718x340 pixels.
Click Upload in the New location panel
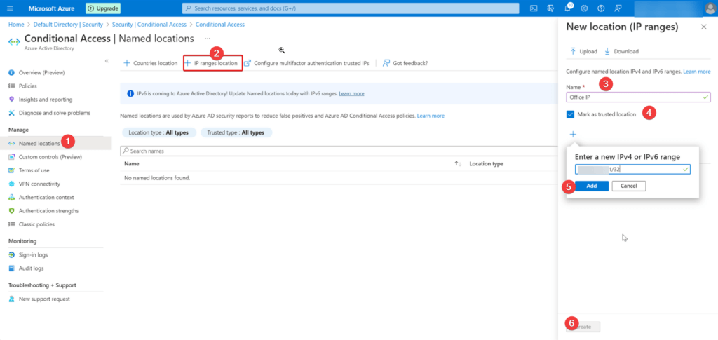tap(583, 51)
